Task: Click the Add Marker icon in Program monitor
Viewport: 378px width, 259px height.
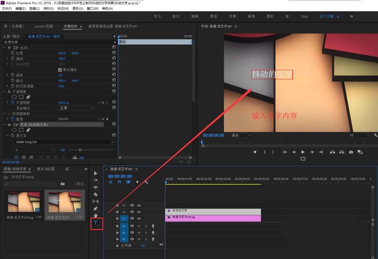Action: pos(256,151)
